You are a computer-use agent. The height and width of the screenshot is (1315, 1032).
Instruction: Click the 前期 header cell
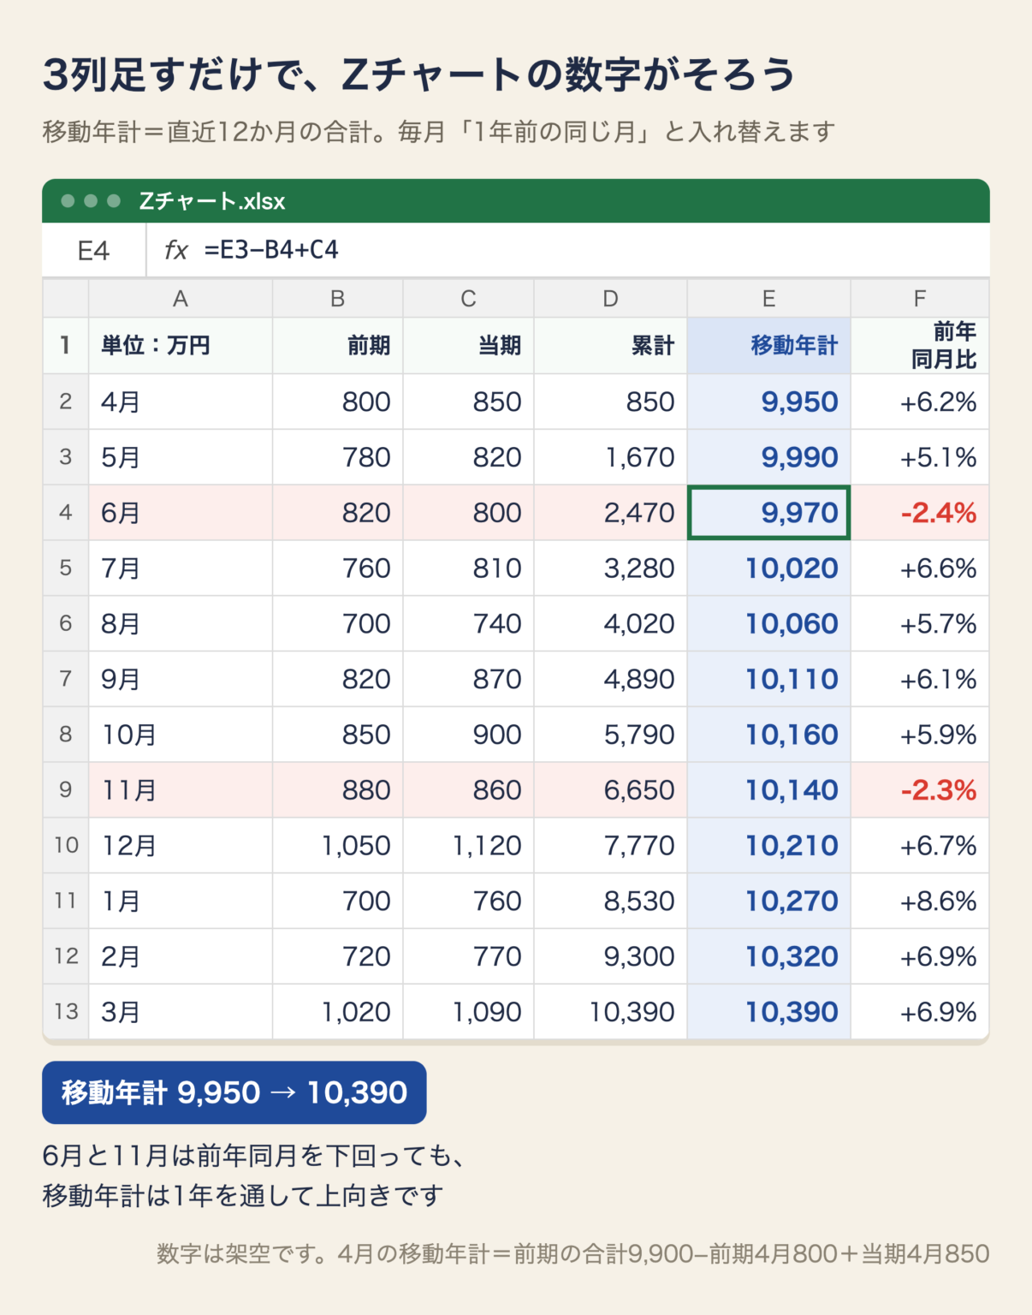[x=338, y=346]
